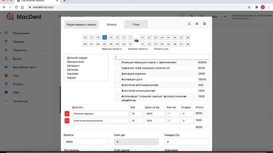Expand the Учет sidebar chevron
Screen dimensions: 273x153
[x=46, y=76]
